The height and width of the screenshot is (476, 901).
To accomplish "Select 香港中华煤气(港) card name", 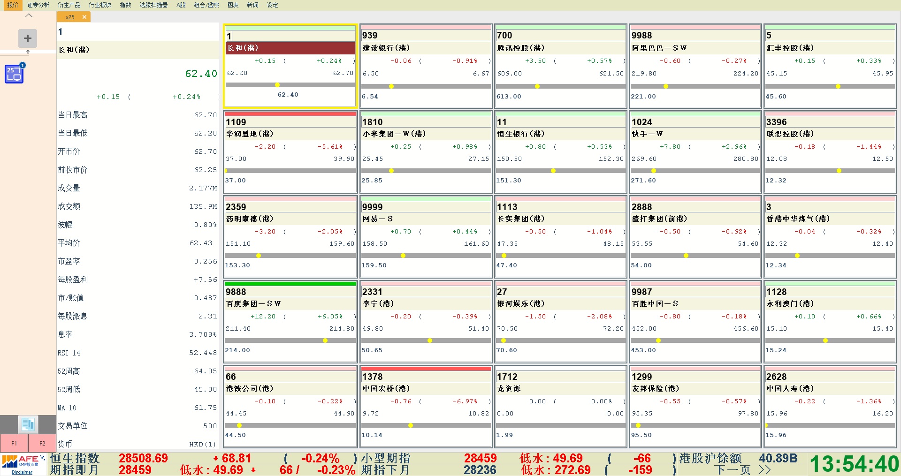I will [x=798, y=219].
